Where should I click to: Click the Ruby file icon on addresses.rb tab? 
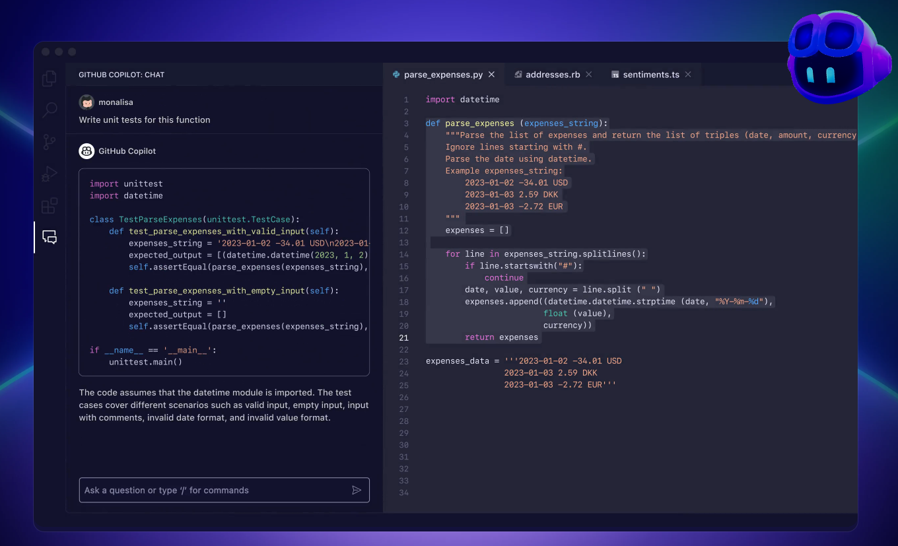click(518, 75)
